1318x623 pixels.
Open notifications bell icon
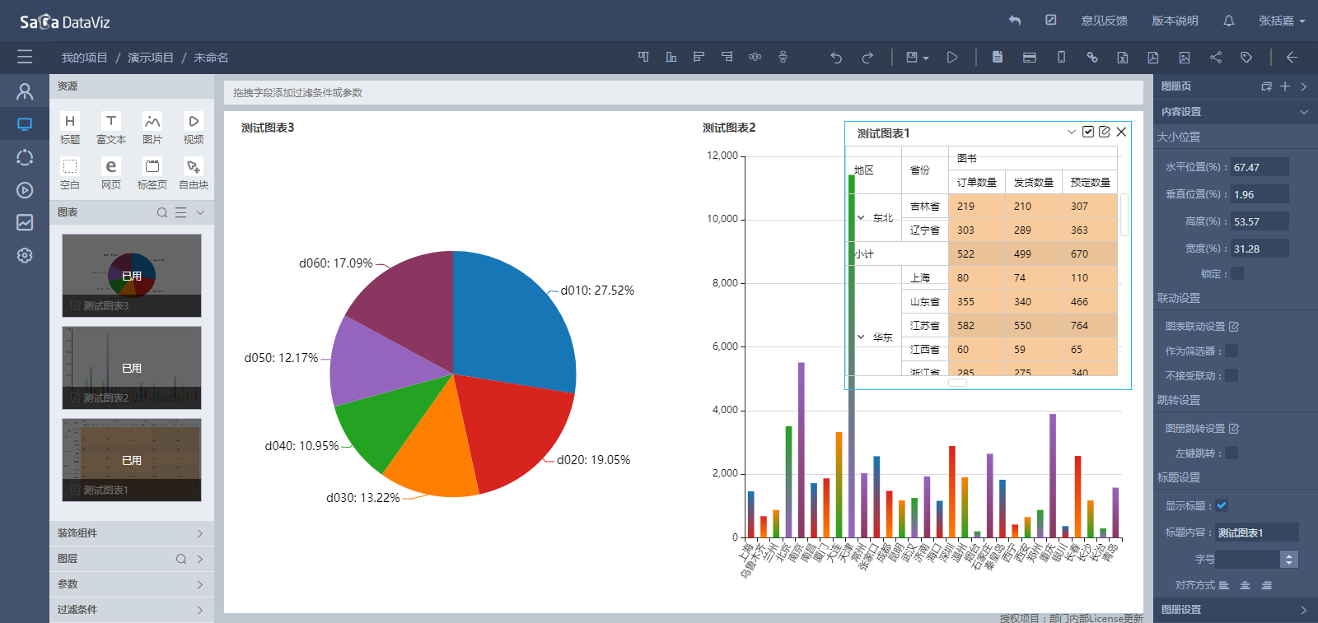(1229, 21)
